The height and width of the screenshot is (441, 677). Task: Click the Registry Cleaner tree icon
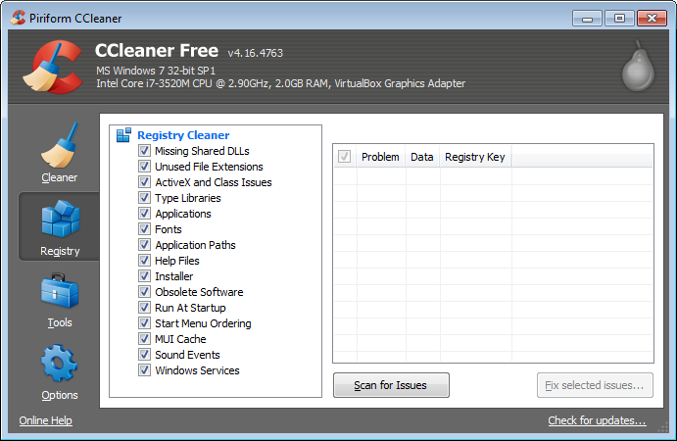point(123,135)
